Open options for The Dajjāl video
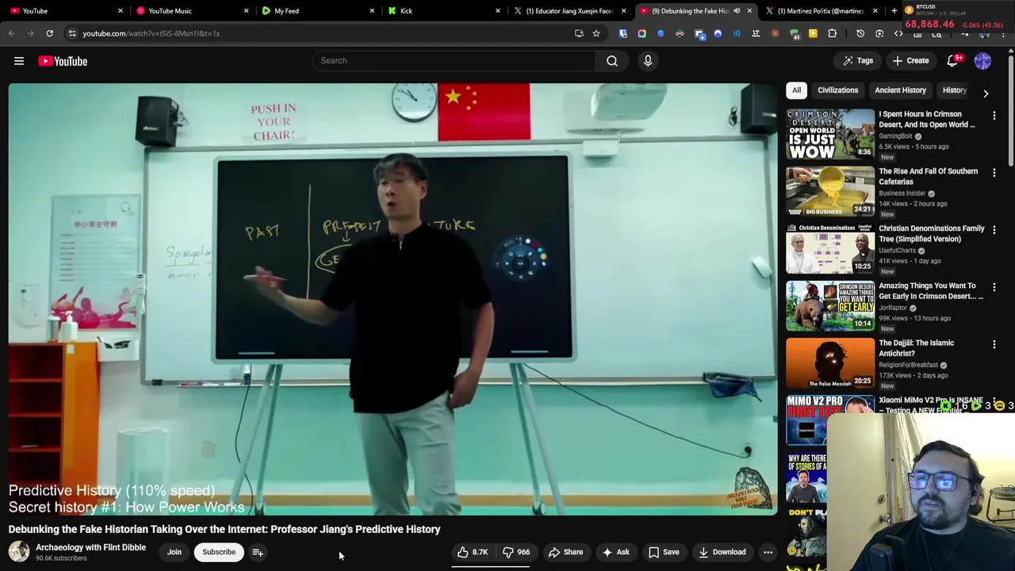This screenshot has width=1015, height=571. [x=994, y=344]
